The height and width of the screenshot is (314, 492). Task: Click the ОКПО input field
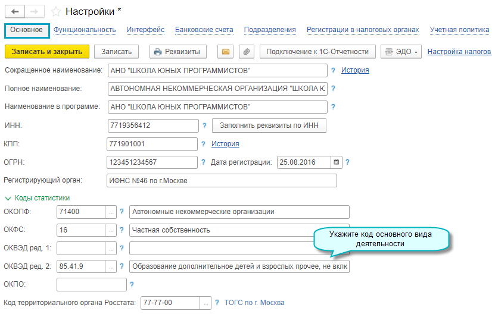point(91,285)
